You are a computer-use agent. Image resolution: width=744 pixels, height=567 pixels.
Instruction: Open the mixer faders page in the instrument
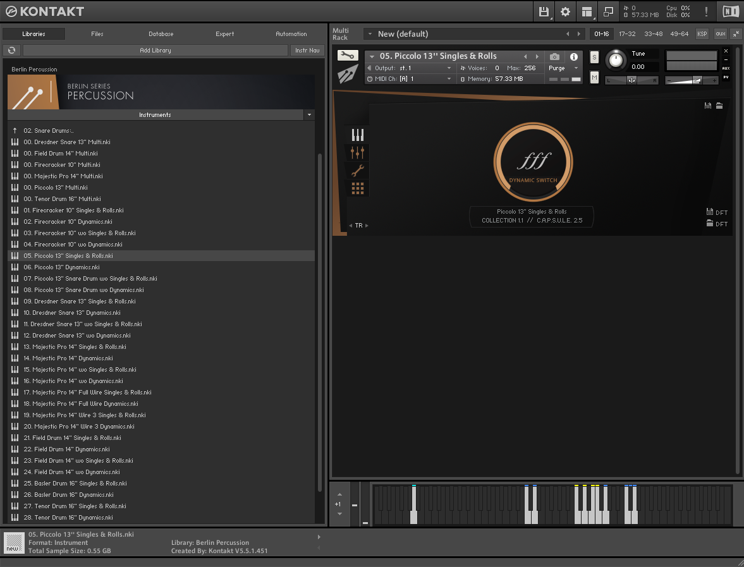358,153
